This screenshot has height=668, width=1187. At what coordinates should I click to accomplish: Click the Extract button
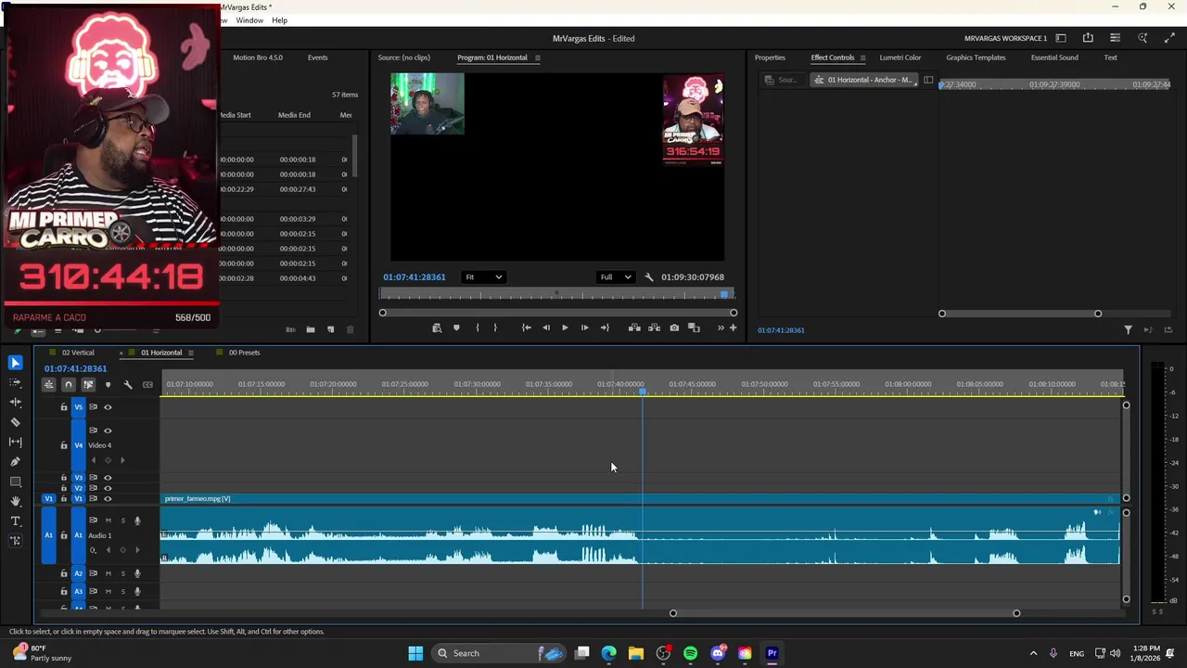point(654,328)
